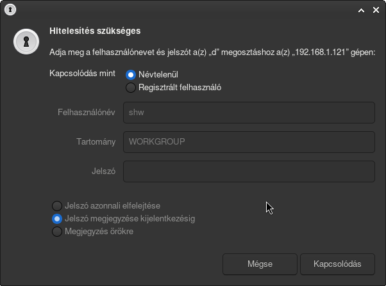Click into the empty Jelszó password field

click(x=249, y=171)
